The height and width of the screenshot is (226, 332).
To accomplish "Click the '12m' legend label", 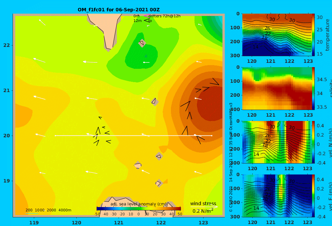I will 137,21.
